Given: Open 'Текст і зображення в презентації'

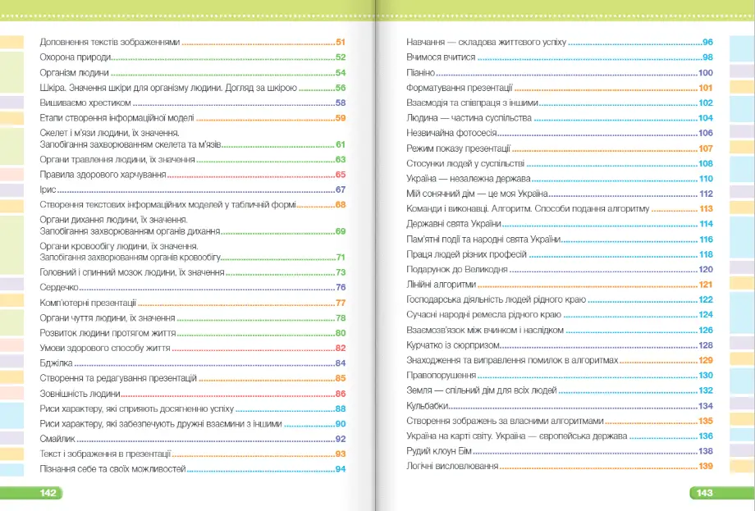Looking at the screenshot, I should [105, 454].
